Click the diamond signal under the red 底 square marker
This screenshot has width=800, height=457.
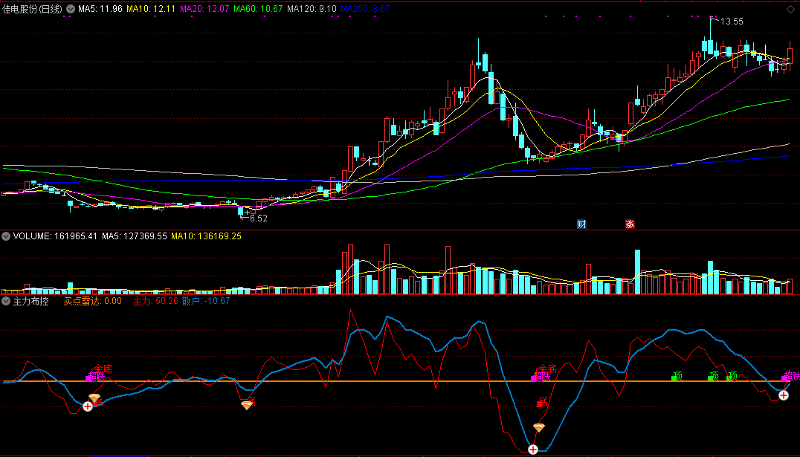click(x=539, y=427)
